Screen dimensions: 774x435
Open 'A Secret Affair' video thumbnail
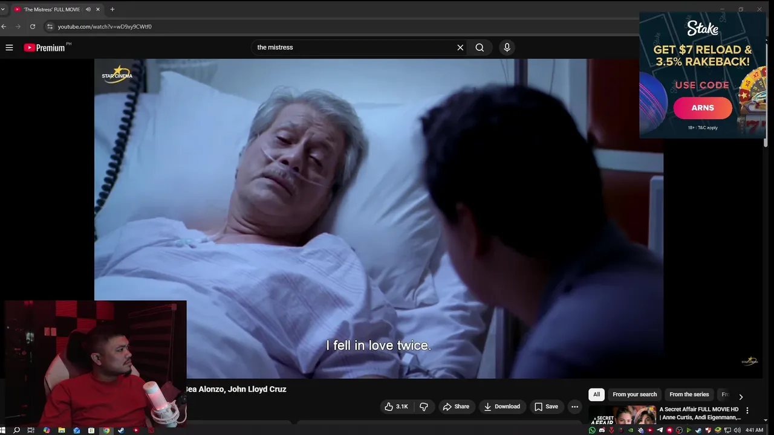click(622, 416)
